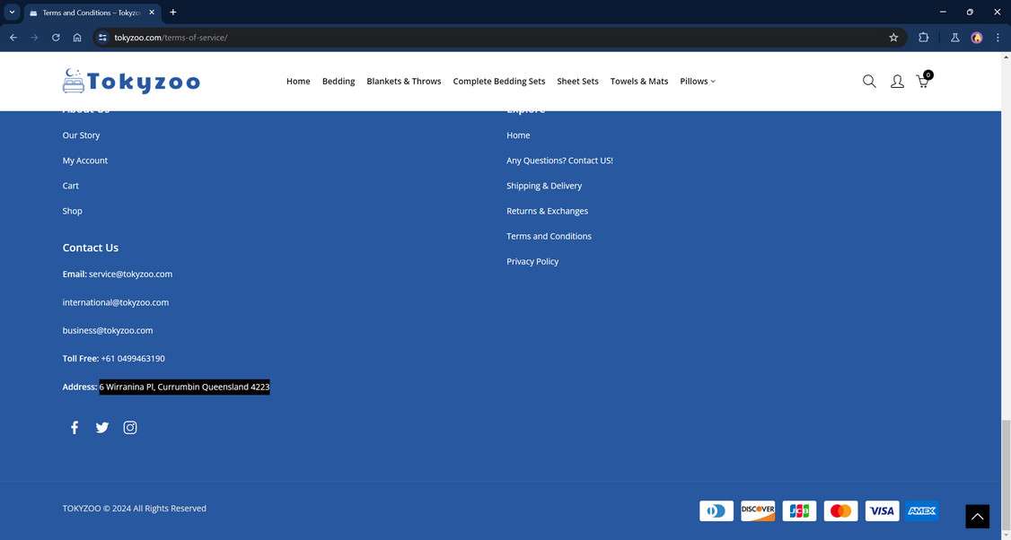The height and width of the screenshot is (540, 1011).
Task: Open the Returns & Exchanges link
Action: pyautogui.click(x=548, y=211)
